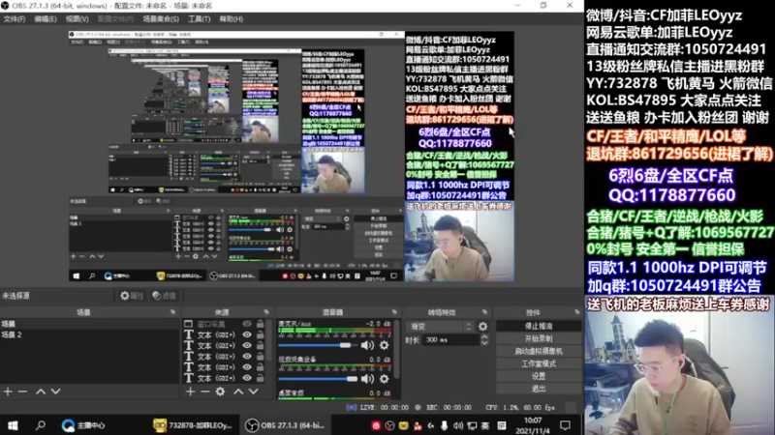Remove the source with the minus icon

click(x=205, y=391)
